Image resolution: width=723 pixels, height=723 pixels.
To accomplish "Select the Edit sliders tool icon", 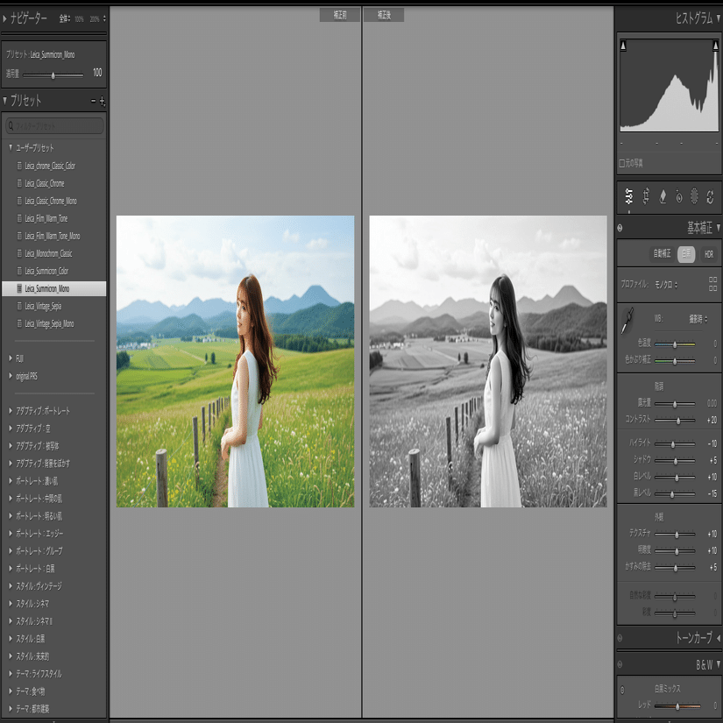I will (x=629, y=196).
